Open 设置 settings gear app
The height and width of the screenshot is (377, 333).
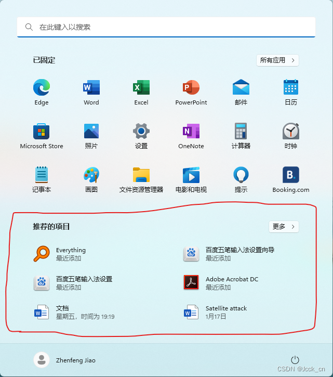click(x=141, y=136)
